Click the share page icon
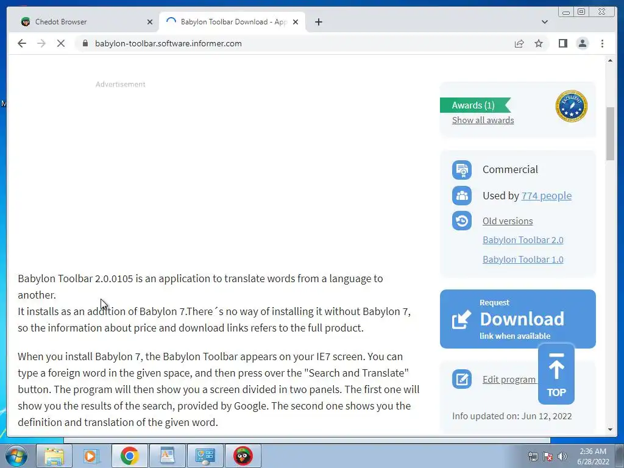 [x=519, y=43]
